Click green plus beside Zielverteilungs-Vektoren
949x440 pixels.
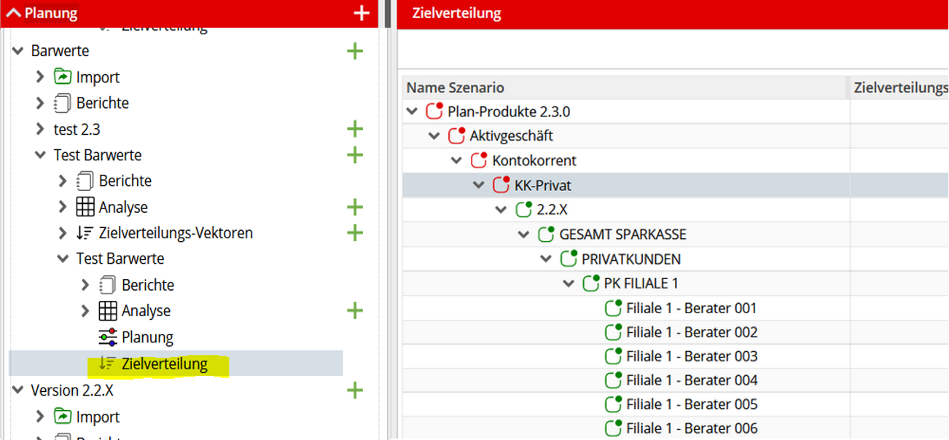click(355, 233)
